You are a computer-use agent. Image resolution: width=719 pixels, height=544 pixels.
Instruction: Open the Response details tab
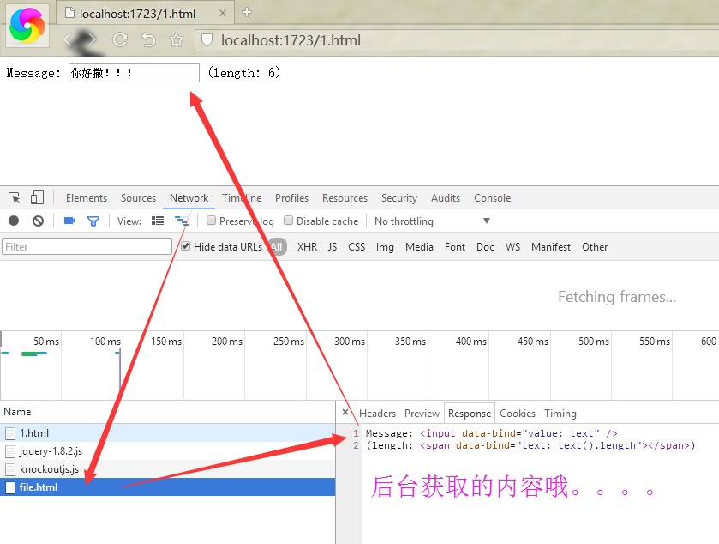(470, 414)
